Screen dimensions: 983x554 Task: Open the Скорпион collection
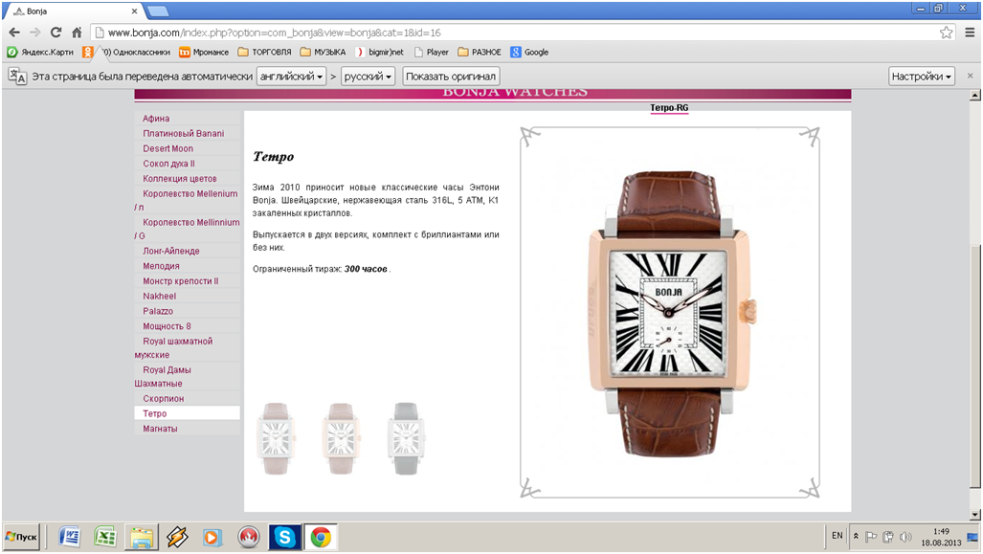point(163,399)
